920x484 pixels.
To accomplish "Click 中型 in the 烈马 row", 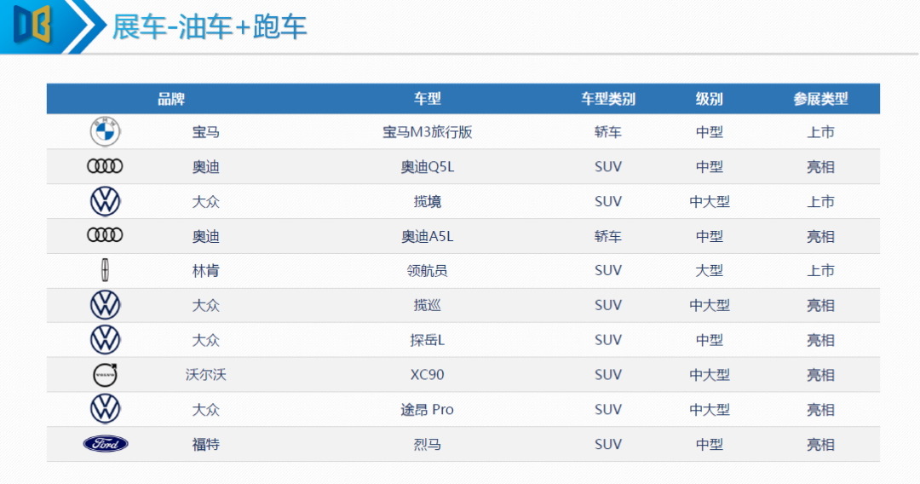I will pyautogui.click(x=710, y=444).
